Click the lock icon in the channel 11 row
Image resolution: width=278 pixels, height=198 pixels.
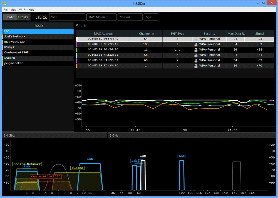pos(196,50)
